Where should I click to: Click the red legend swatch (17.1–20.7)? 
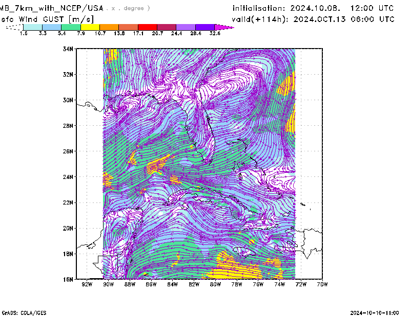(148, 27)
